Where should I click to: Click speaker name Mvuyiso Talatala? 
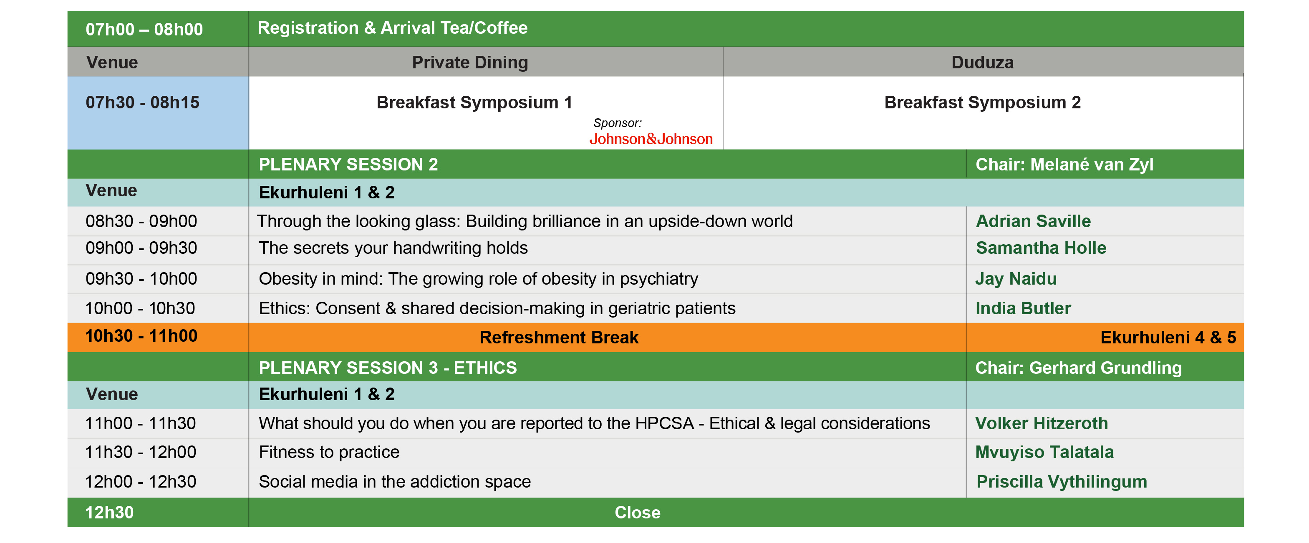click(x=1044, y=452)
